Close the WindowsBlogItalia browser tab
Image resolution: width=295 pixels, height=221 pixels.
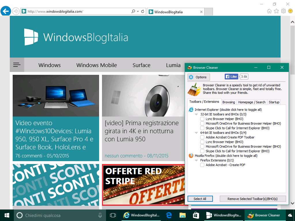pos(201,12)
